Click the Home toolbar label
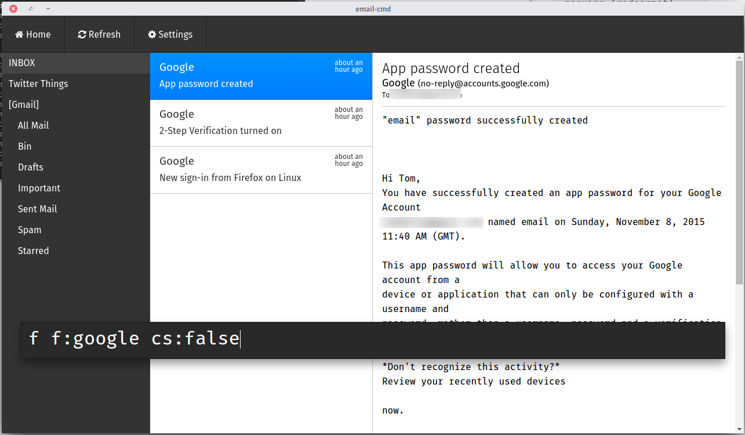 click(38, 35)
